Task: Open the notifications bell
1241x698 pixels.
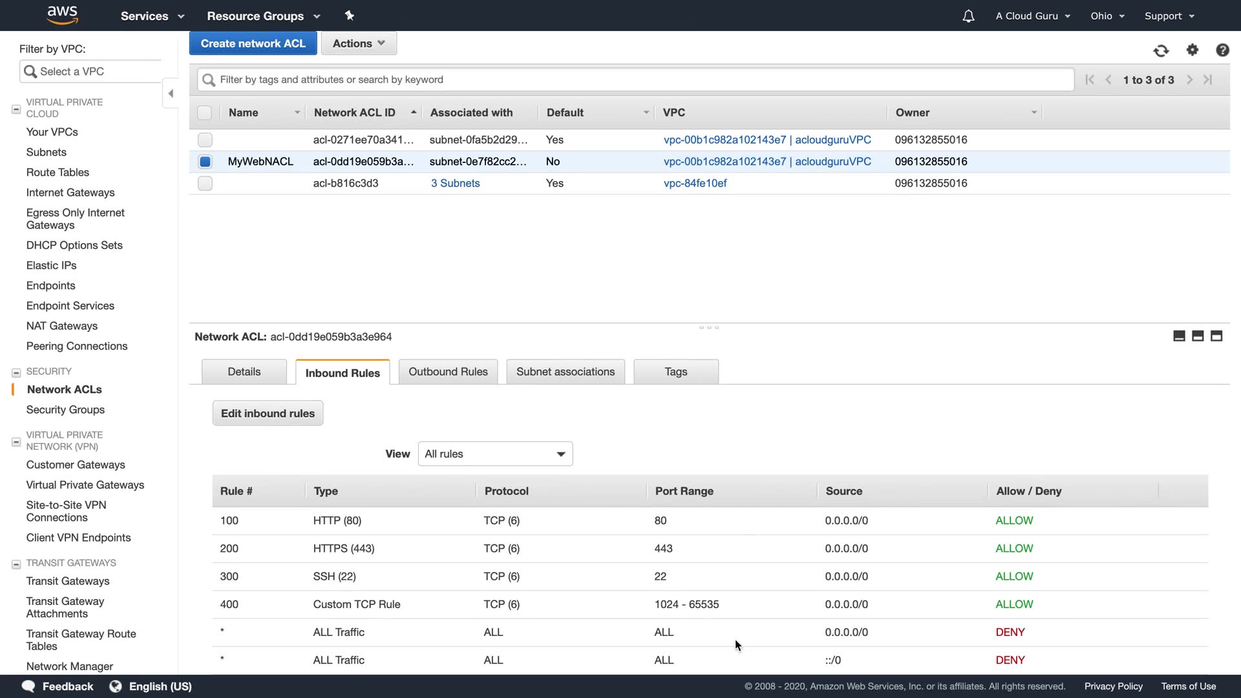Action: tap(968, 16)
